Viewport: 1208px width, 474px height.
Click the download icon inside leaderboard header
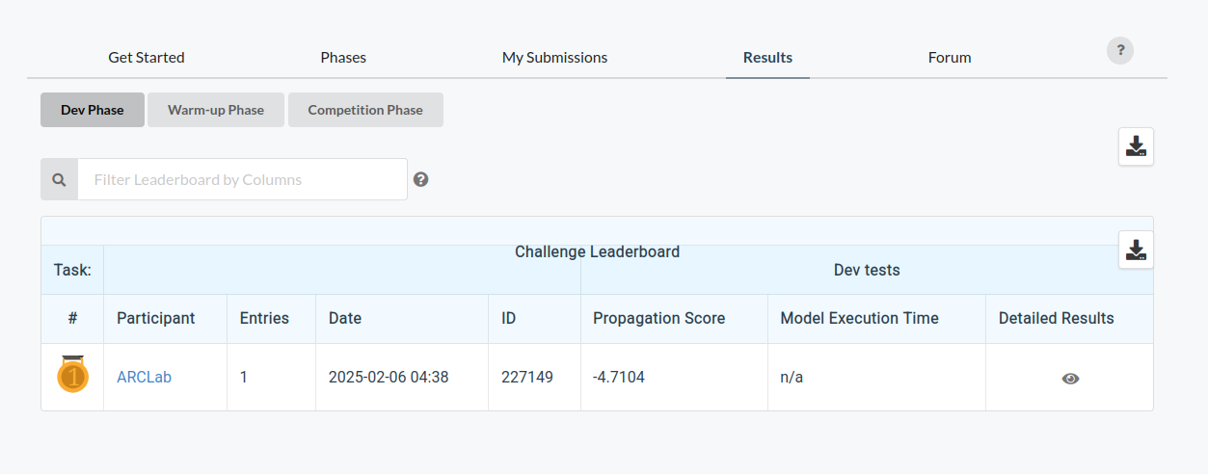pos(1137,250)
